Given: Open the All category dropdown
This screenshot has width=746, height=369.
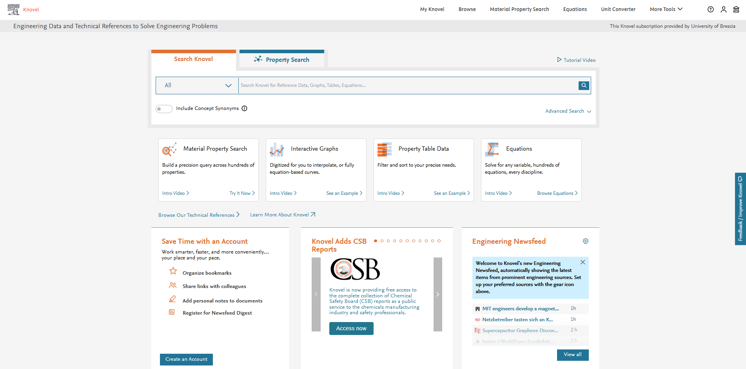Looking at the screenshot, I should coord(197,85).
